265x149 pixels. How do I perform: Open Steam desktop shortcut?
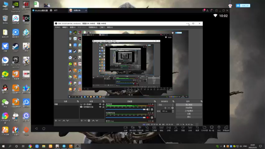(16, 47)
